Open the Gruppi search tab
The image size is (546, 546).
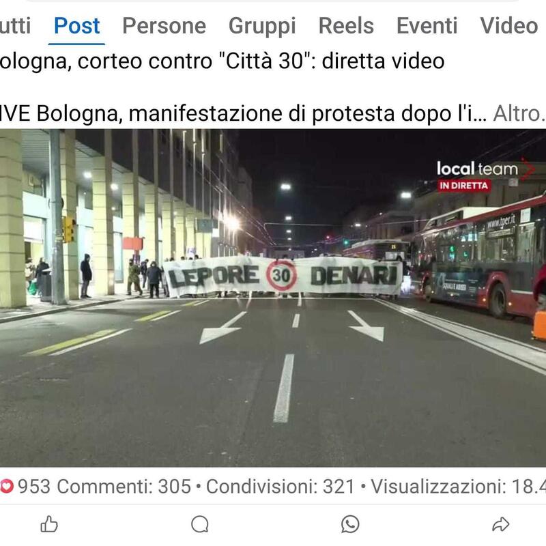[x=262, y=27]
